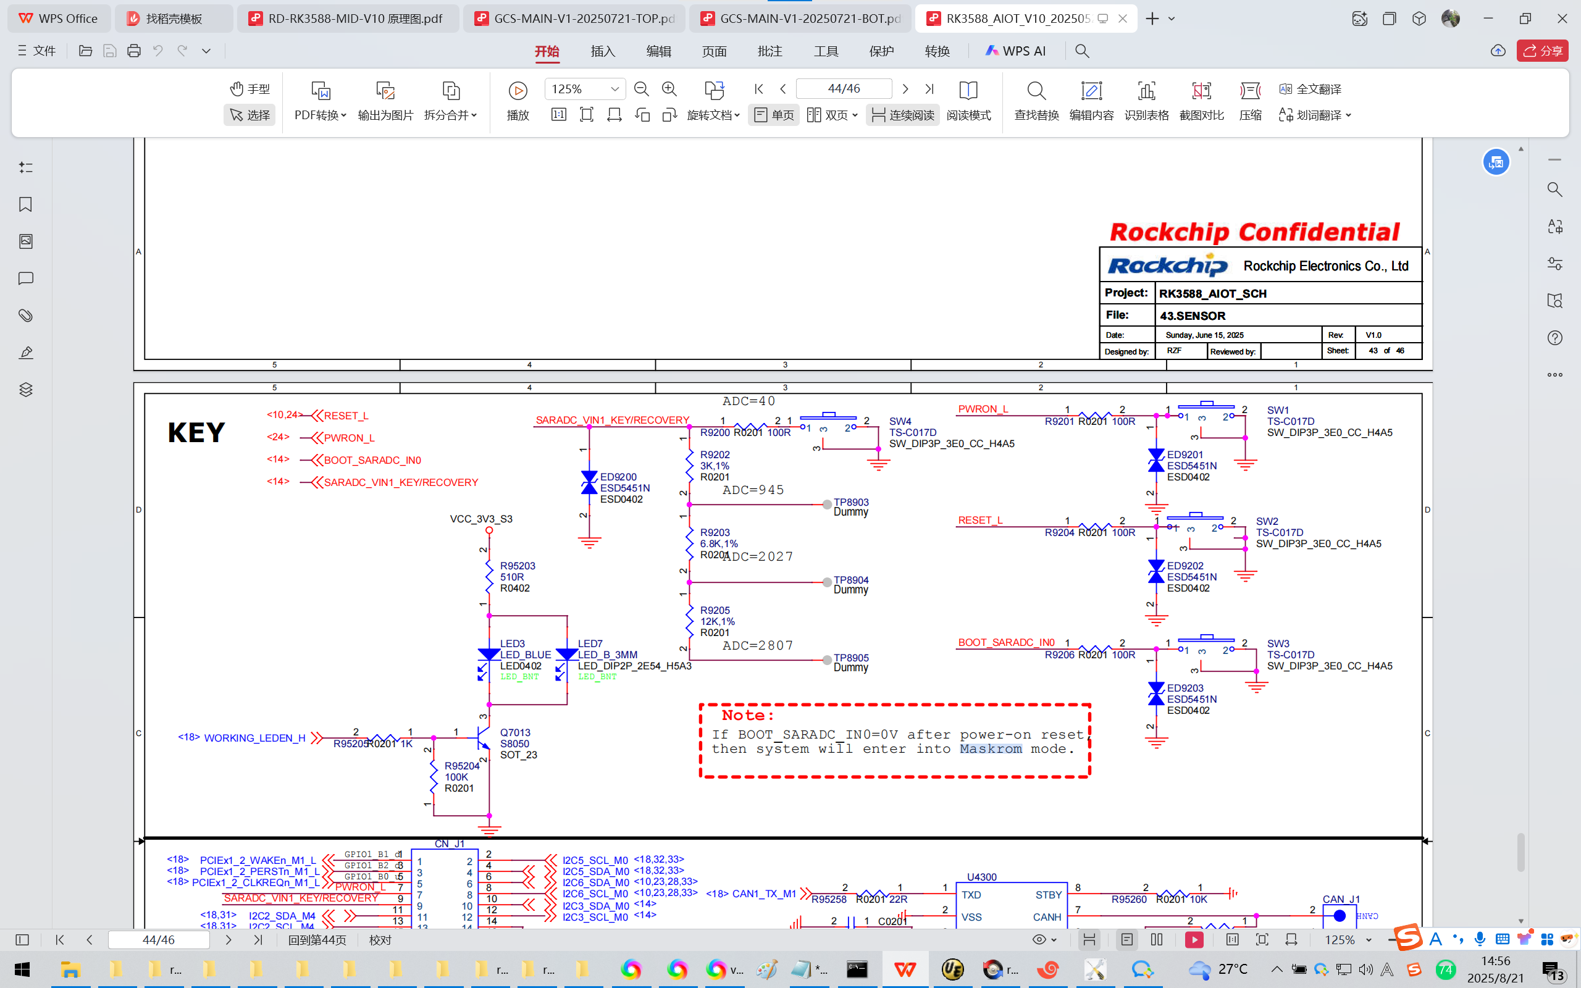Switch to the 插入 ribbon tab
The image size is (1581, 988).
point(602,51)
